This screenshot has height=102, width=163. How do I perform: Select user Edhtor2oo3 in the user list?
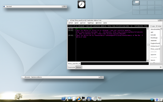[155, 46]
